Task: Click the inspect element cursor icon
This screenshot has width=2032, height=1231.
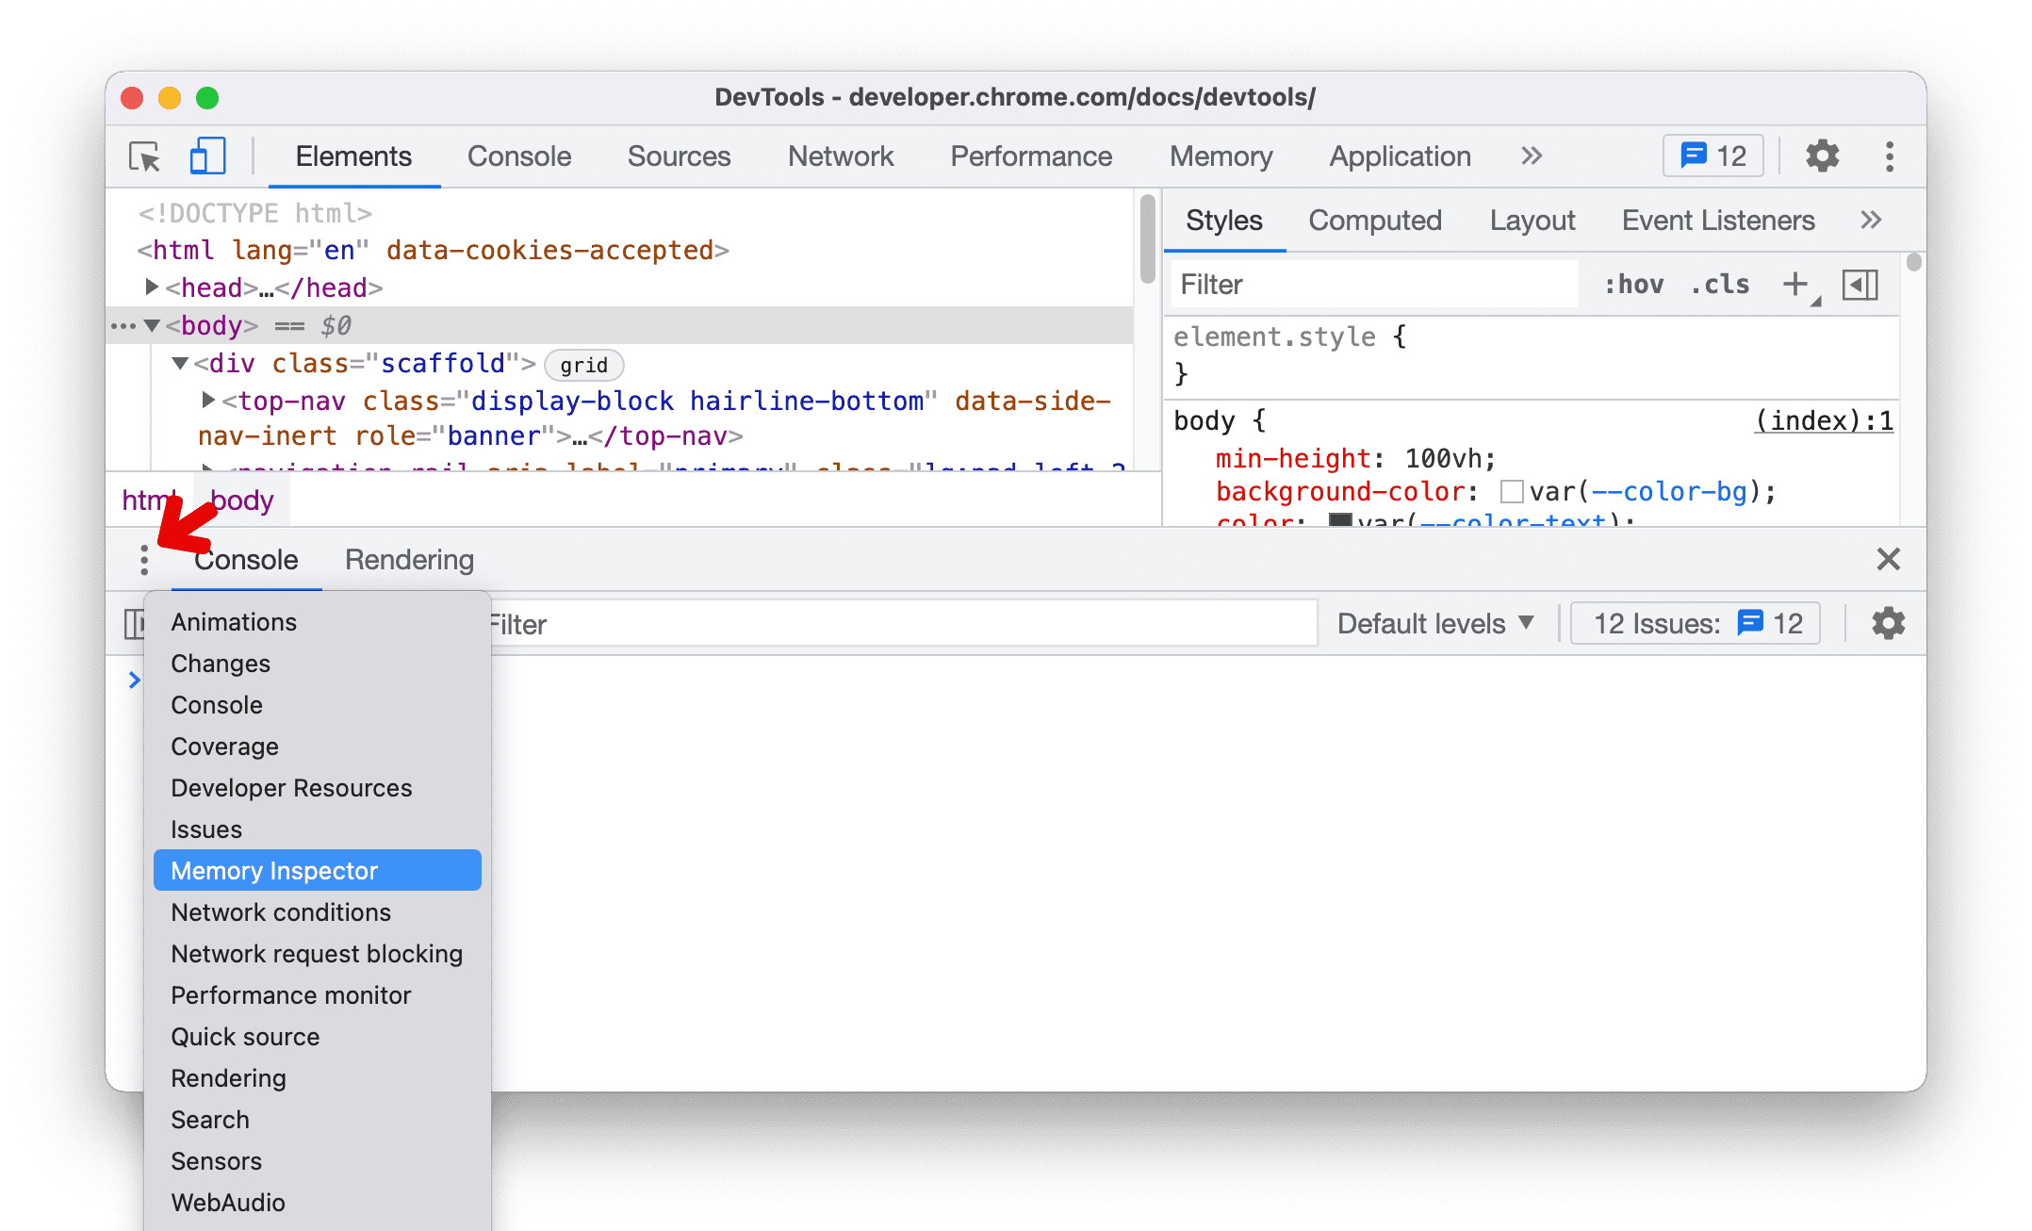Action: [x=145, y=156]
